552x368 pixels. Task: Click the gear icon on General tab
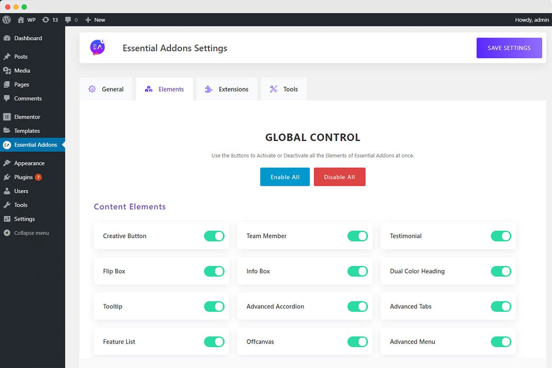point(92,89)
